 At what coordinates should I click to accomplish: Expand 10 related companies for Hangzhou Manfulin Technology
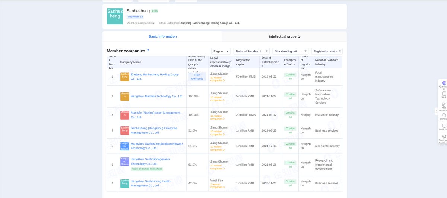coord(218,99)
